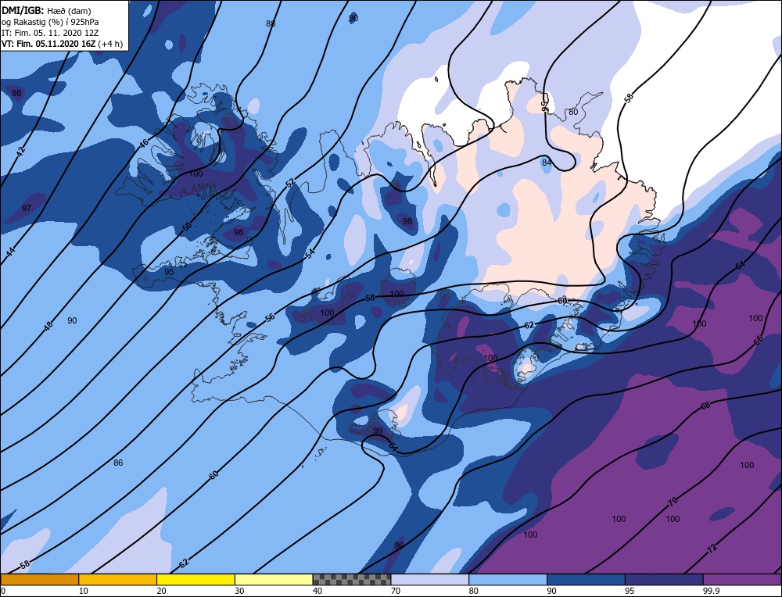Click the legend tick label '10'

tap(83, 591)
